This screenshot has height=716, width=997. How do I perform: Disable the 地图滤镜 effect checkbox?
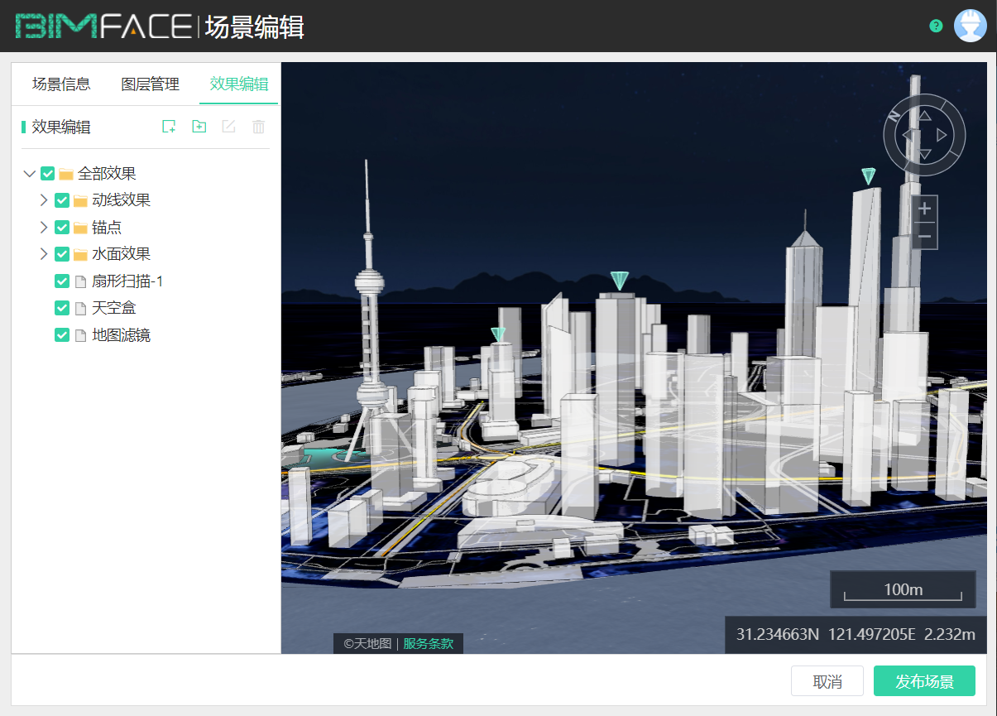61,334
